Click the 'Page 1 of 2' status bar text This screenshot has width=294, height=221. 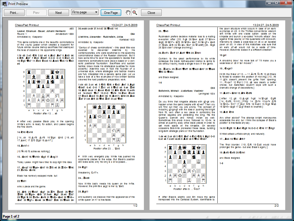tap(11, 216)
